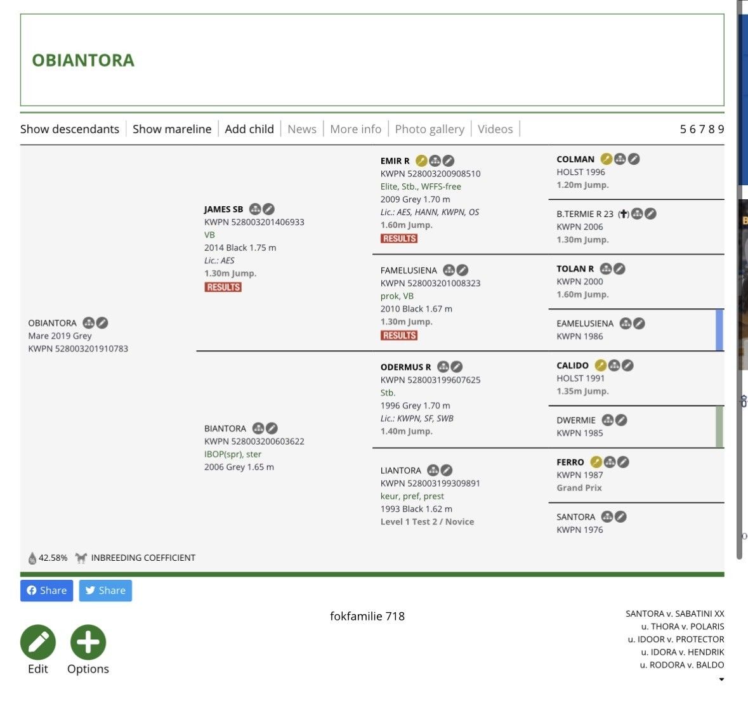Click the gold icon next to EMIR R
748x701 pixels.
[x=421, y=161]
